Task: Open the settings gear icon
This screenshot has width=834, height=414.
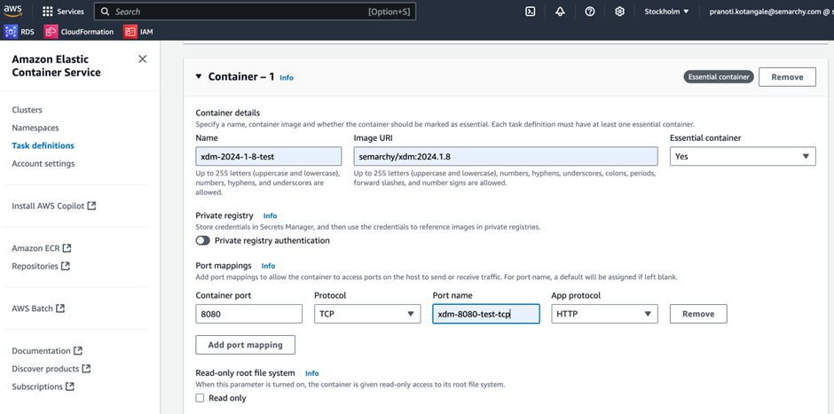Action: (x=619, y=12)
